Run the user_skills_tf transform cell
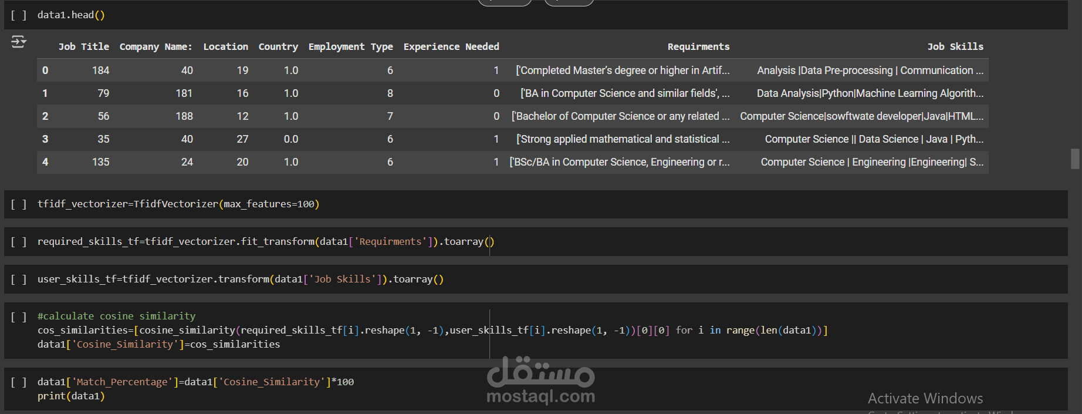Image resolution: width=1082 pixels, height=414 pixels. (19, 280)
